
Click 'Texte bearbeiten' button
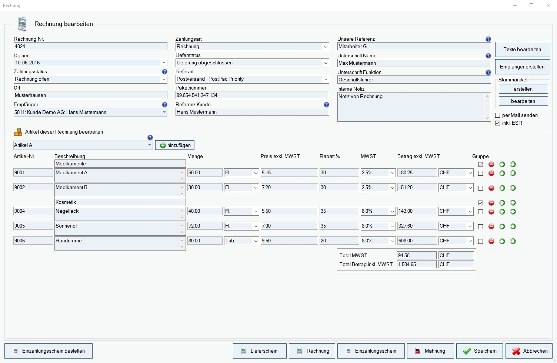pyautogui.click(x=523, y=49)
